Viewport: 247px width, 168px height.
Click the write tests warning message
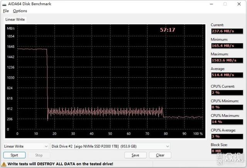[x=60, y=164]
